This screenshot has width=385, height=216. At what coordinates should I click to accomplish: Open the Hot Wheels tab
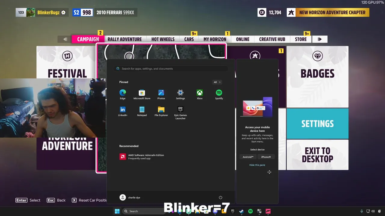163,39
